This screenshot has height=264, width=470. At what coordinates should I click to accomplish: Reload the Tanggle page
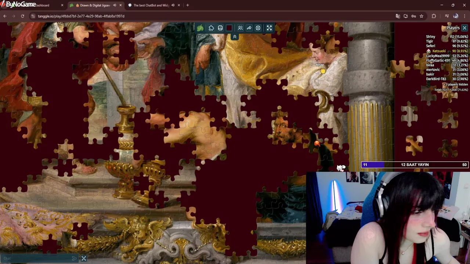click(x=22, y=16)
